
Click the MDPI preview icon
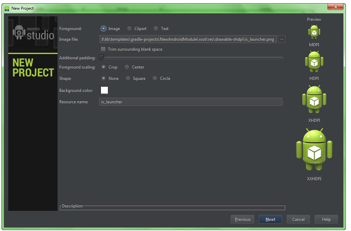point(314,32)
